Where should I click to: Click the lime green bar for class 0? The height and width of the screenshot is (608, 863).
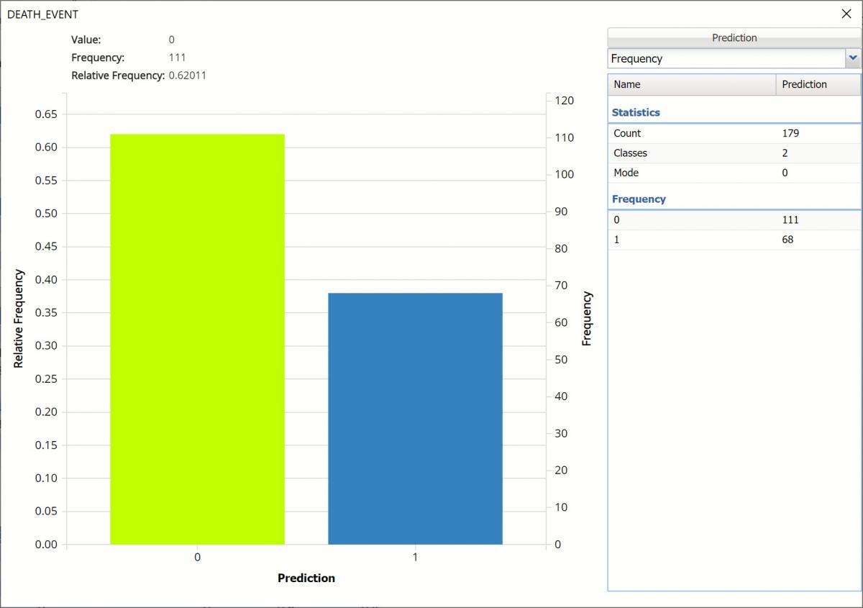click(x=197, y=339)
